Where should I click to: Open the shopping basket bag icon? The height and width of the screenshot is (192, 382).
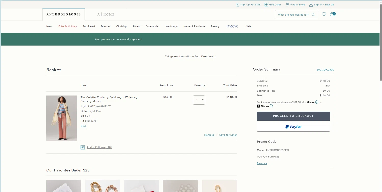333,14
